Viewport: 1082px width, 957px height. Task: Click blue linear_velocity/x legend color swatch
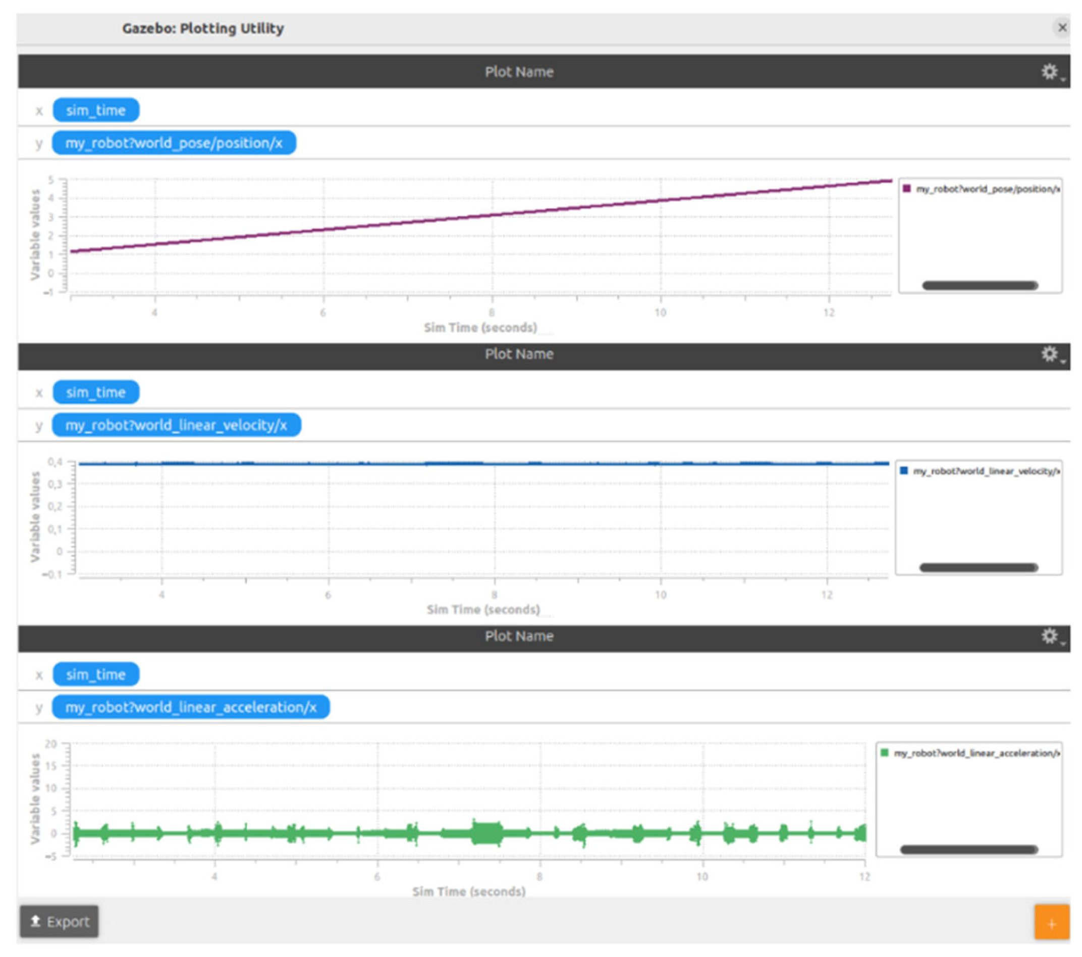(x=904, y=470)
